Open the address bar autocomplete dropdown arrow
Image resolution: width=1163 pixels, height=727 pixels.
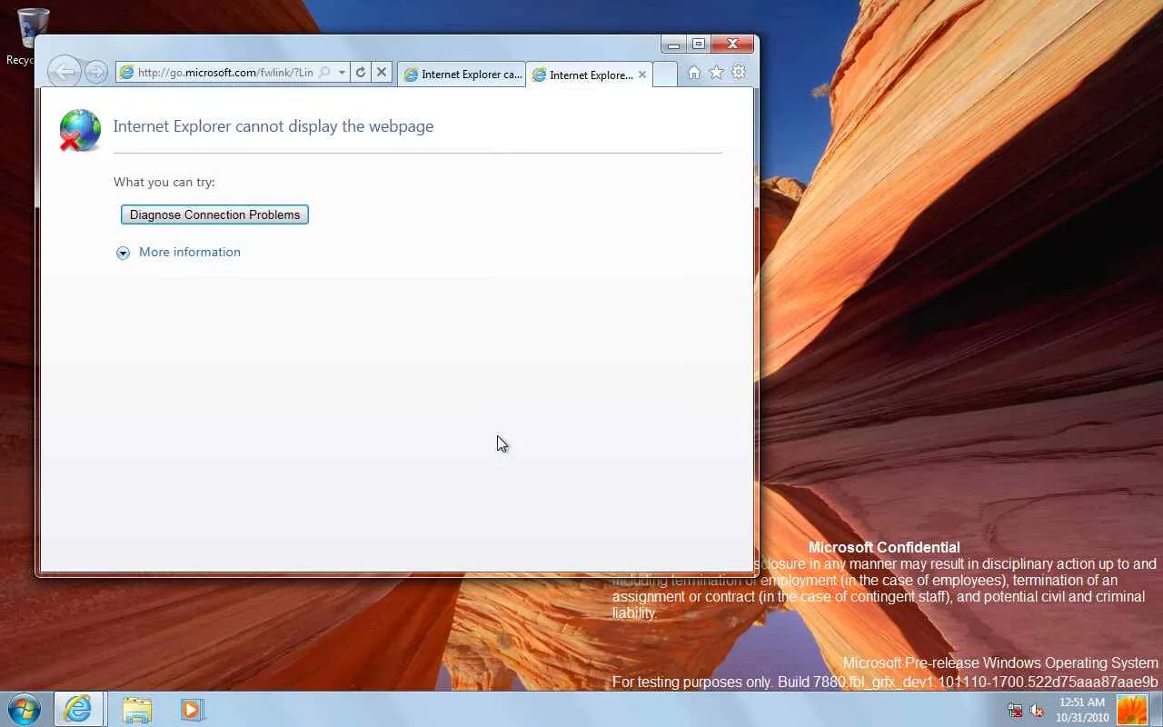342,73
